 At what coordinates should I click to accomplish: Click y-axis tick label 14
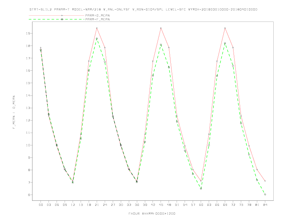pyautogui.click(x=28, y=95)
